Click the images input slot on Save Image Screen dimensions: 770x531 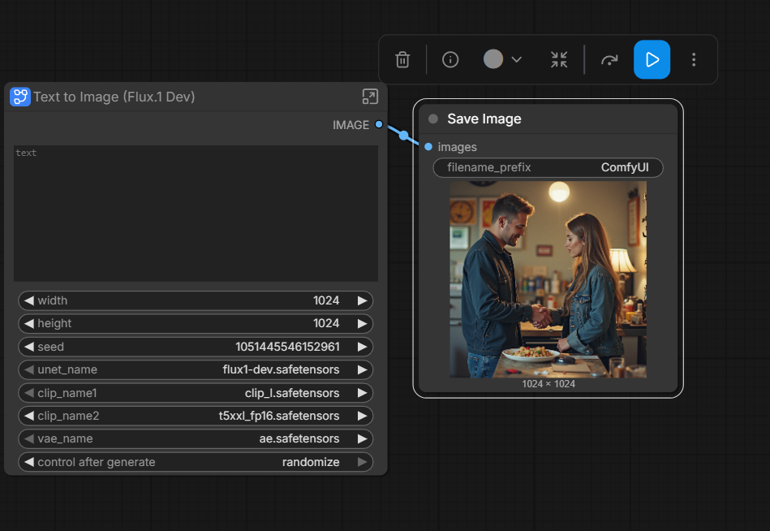pyautogui.click(x=428, y=147)
